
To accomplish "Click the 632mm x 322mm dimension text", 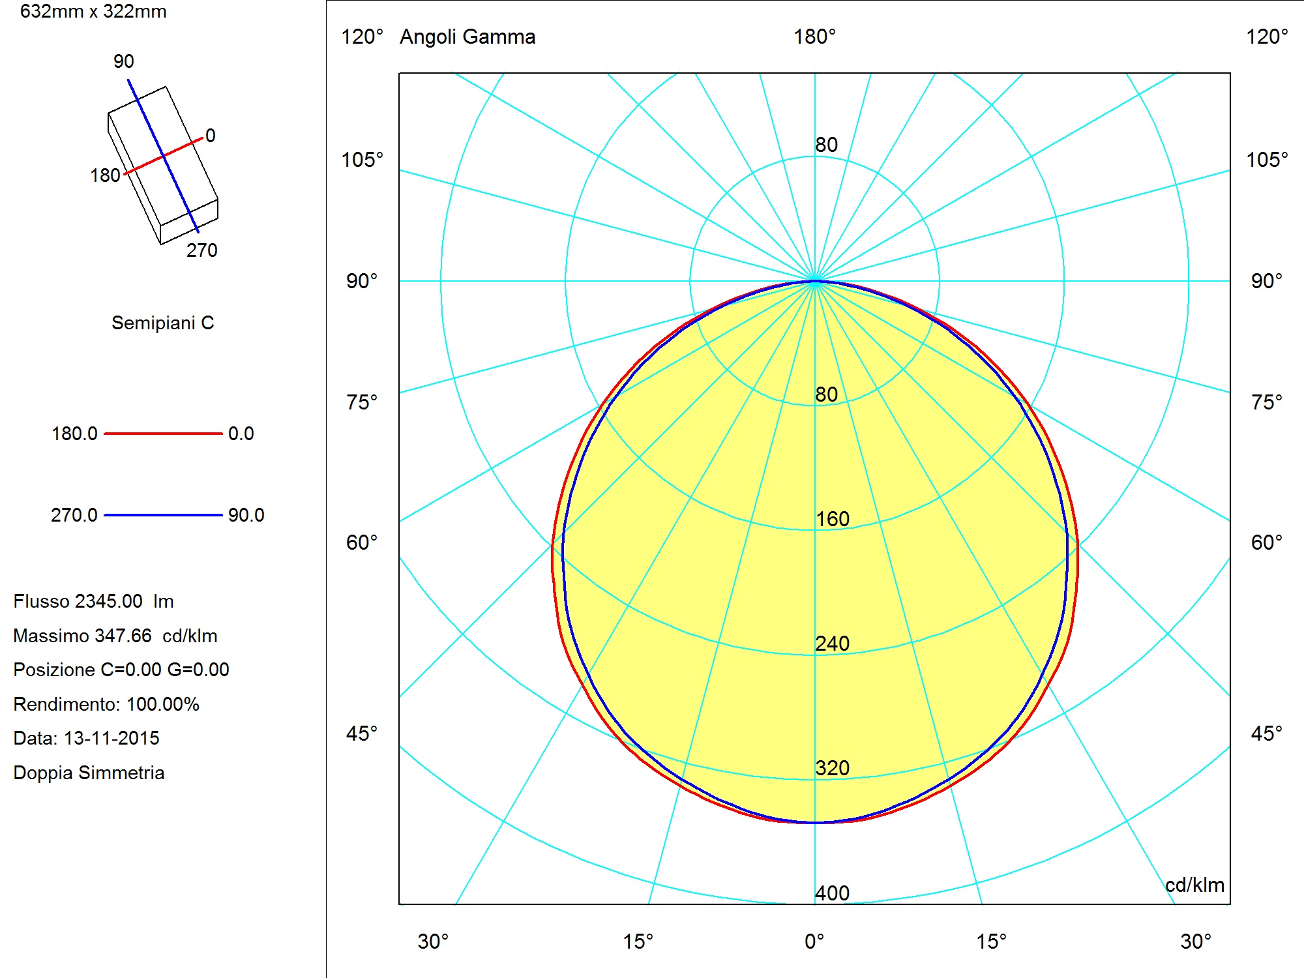I will click(x=93, y=12).
